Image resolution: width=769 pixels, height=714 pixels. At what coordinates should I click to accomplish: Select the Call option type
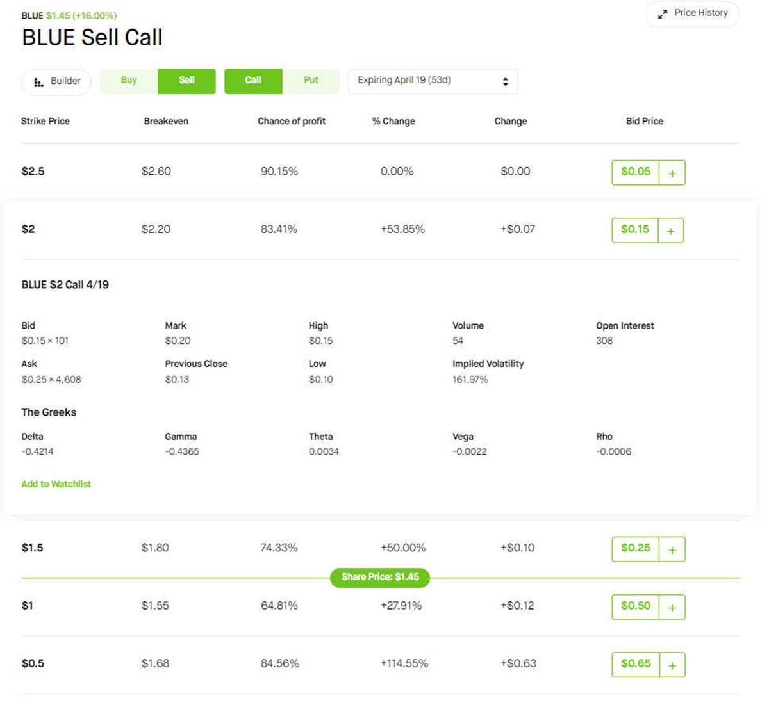(x=253, y=81)
